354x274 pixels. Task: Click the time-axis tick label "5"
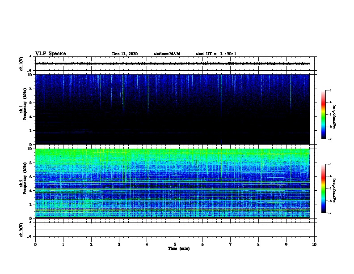tap(175, 244)
